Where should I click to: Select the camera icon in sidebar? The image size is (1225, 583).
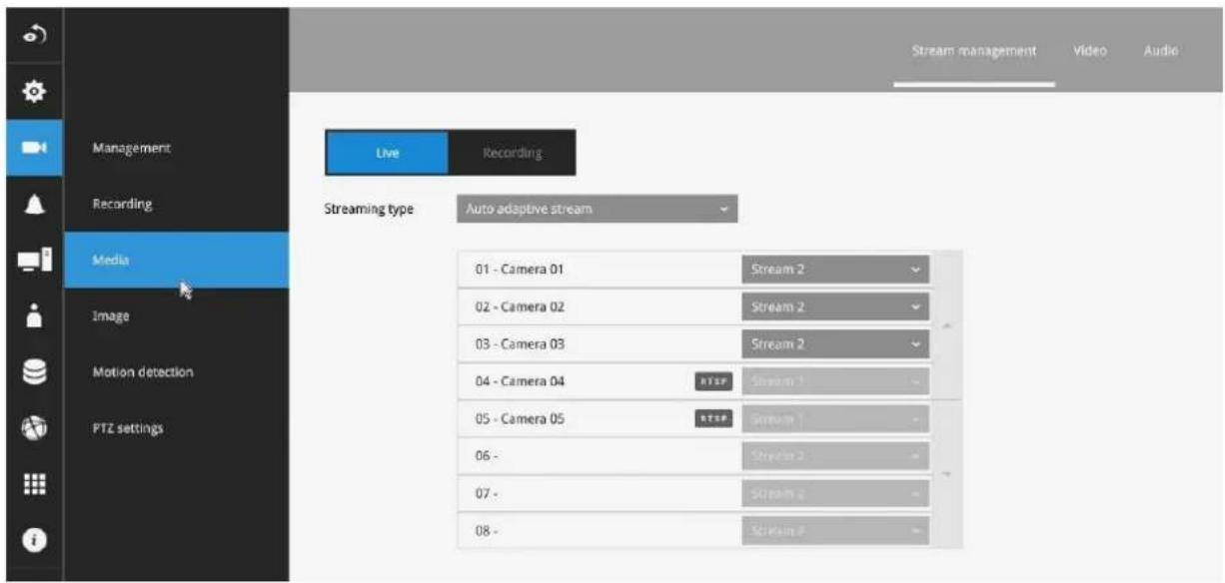pos(33,148)
